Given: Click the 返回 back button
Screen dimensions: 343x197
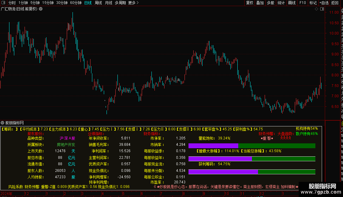Looking at the screenshot, I should tap(335, 3).
